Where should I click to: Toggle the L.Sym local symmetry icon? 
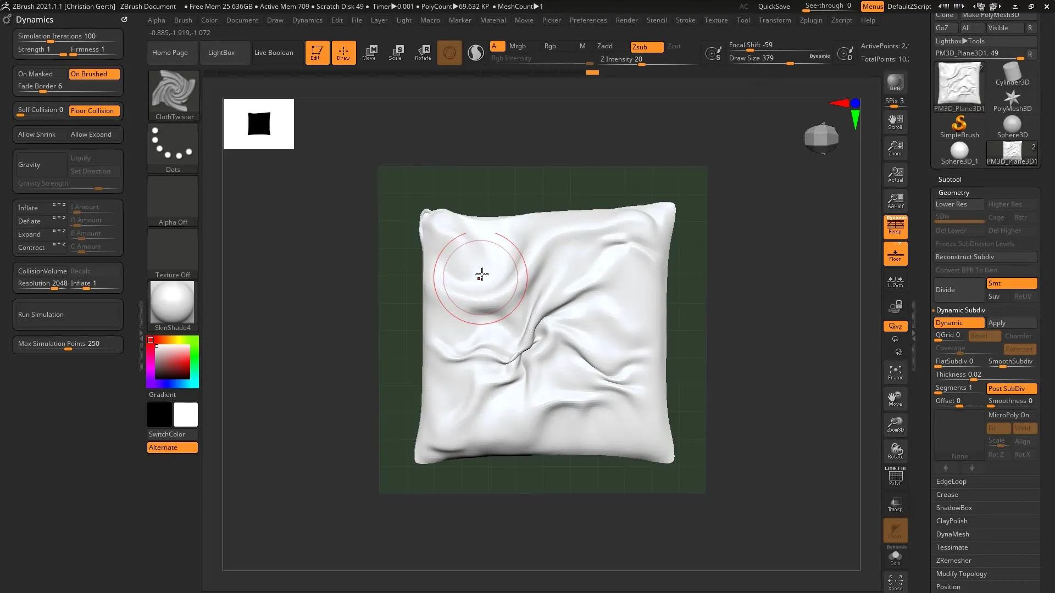(895, 282)
